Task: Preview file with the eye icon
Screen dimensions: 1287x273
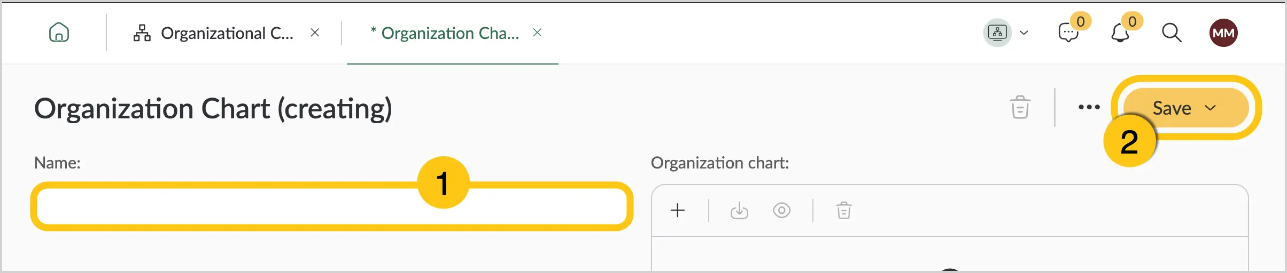Action: point(781,210)
